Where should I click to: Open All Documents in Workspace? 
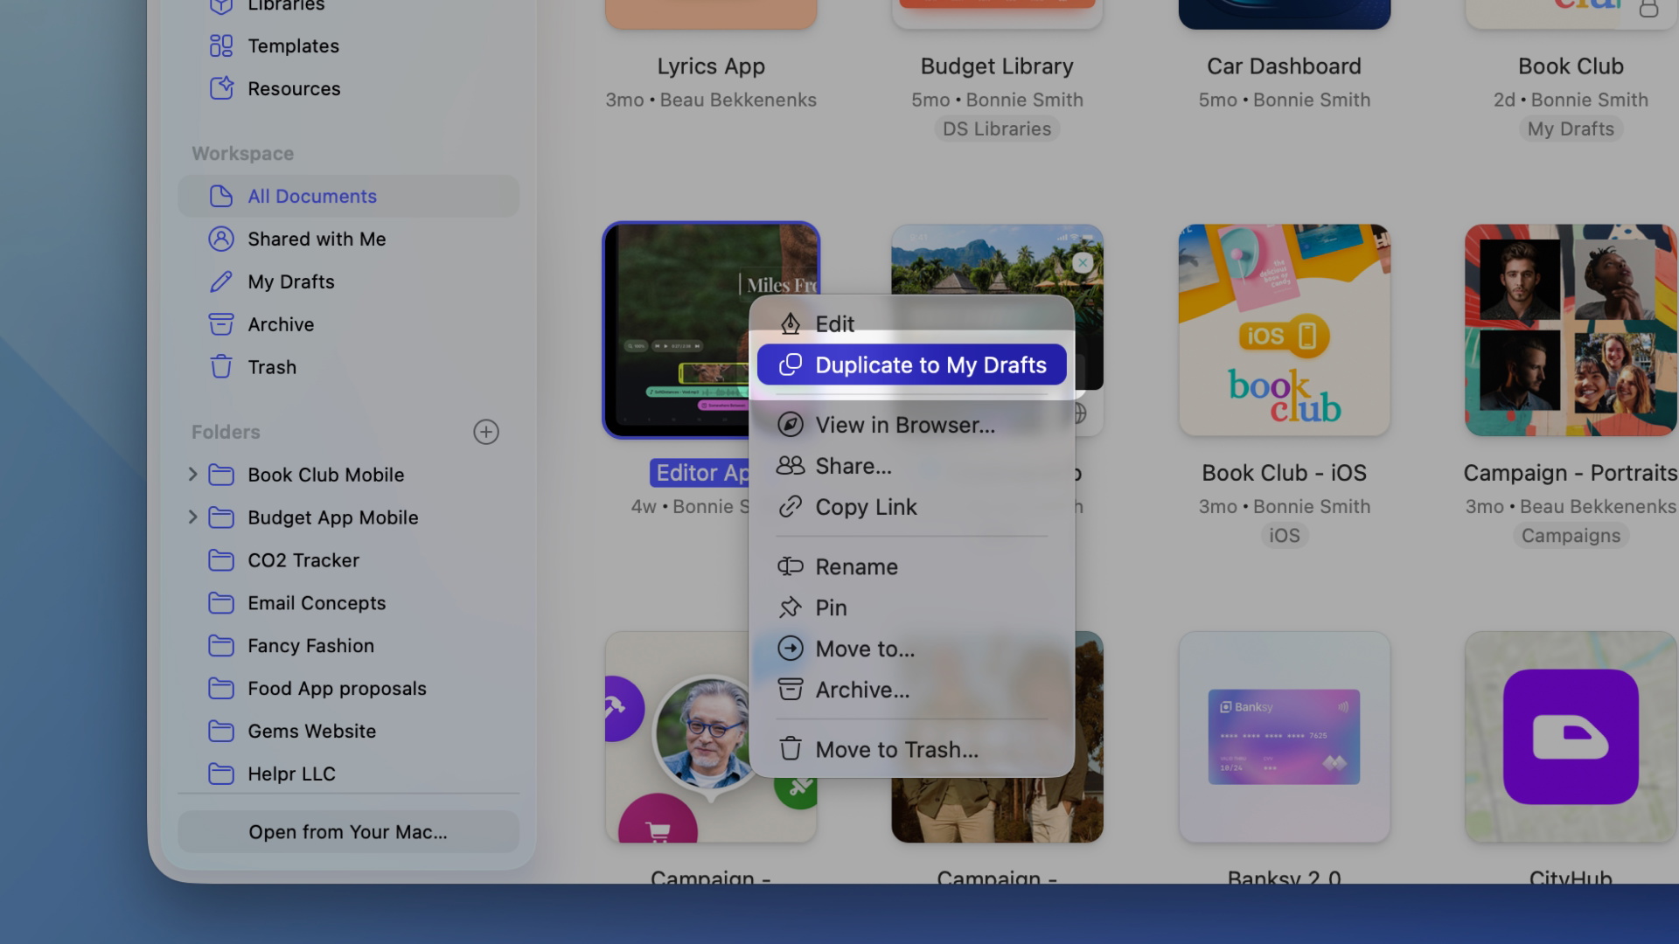click(348, 196)
